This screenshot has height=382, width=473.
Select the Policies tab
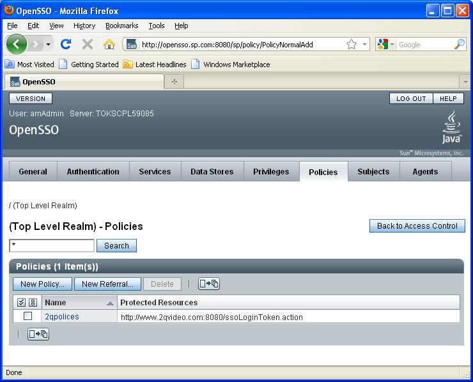pos(323,172)
